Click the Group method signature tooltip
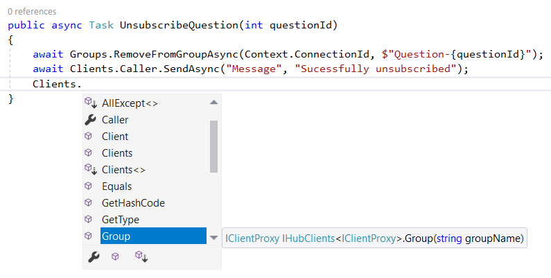Screen dimensions: 551x278 tap(374, 238)
